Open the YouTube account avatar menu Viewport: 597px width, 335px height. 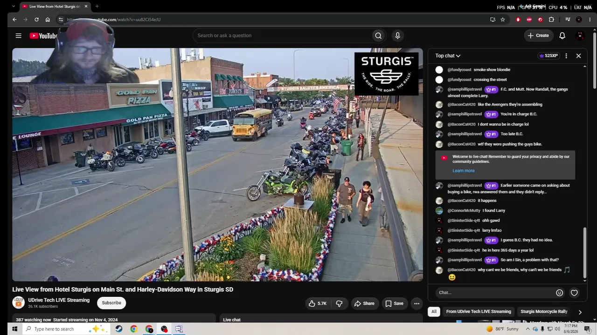point(580,36)
